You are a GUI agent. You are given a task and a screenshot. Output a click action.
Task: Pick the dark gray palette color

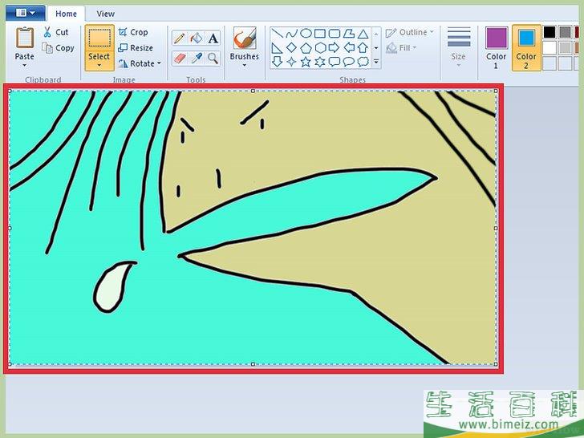pyautogui.click(x=565, y=32)
